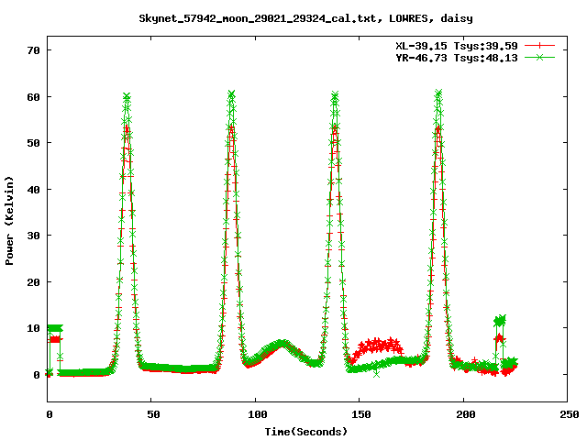Click the first peak top near 38 seconds
Viewport: 587px width, 440px height.
pyautogui.click(x=127, y=96)
